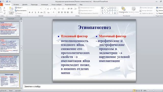This screenshot has height=92, width=163.
Task: Click the Заметки к слайду notes field
Action: [93, 86]
